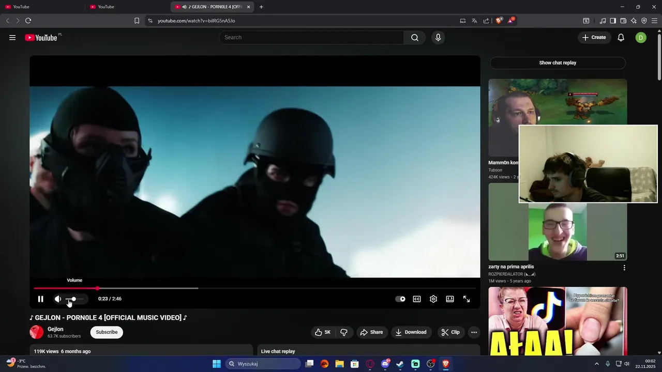Click the '119K views 6 months ago' text
The width and height of the screenshot is (662, 372).
[62, 351]
